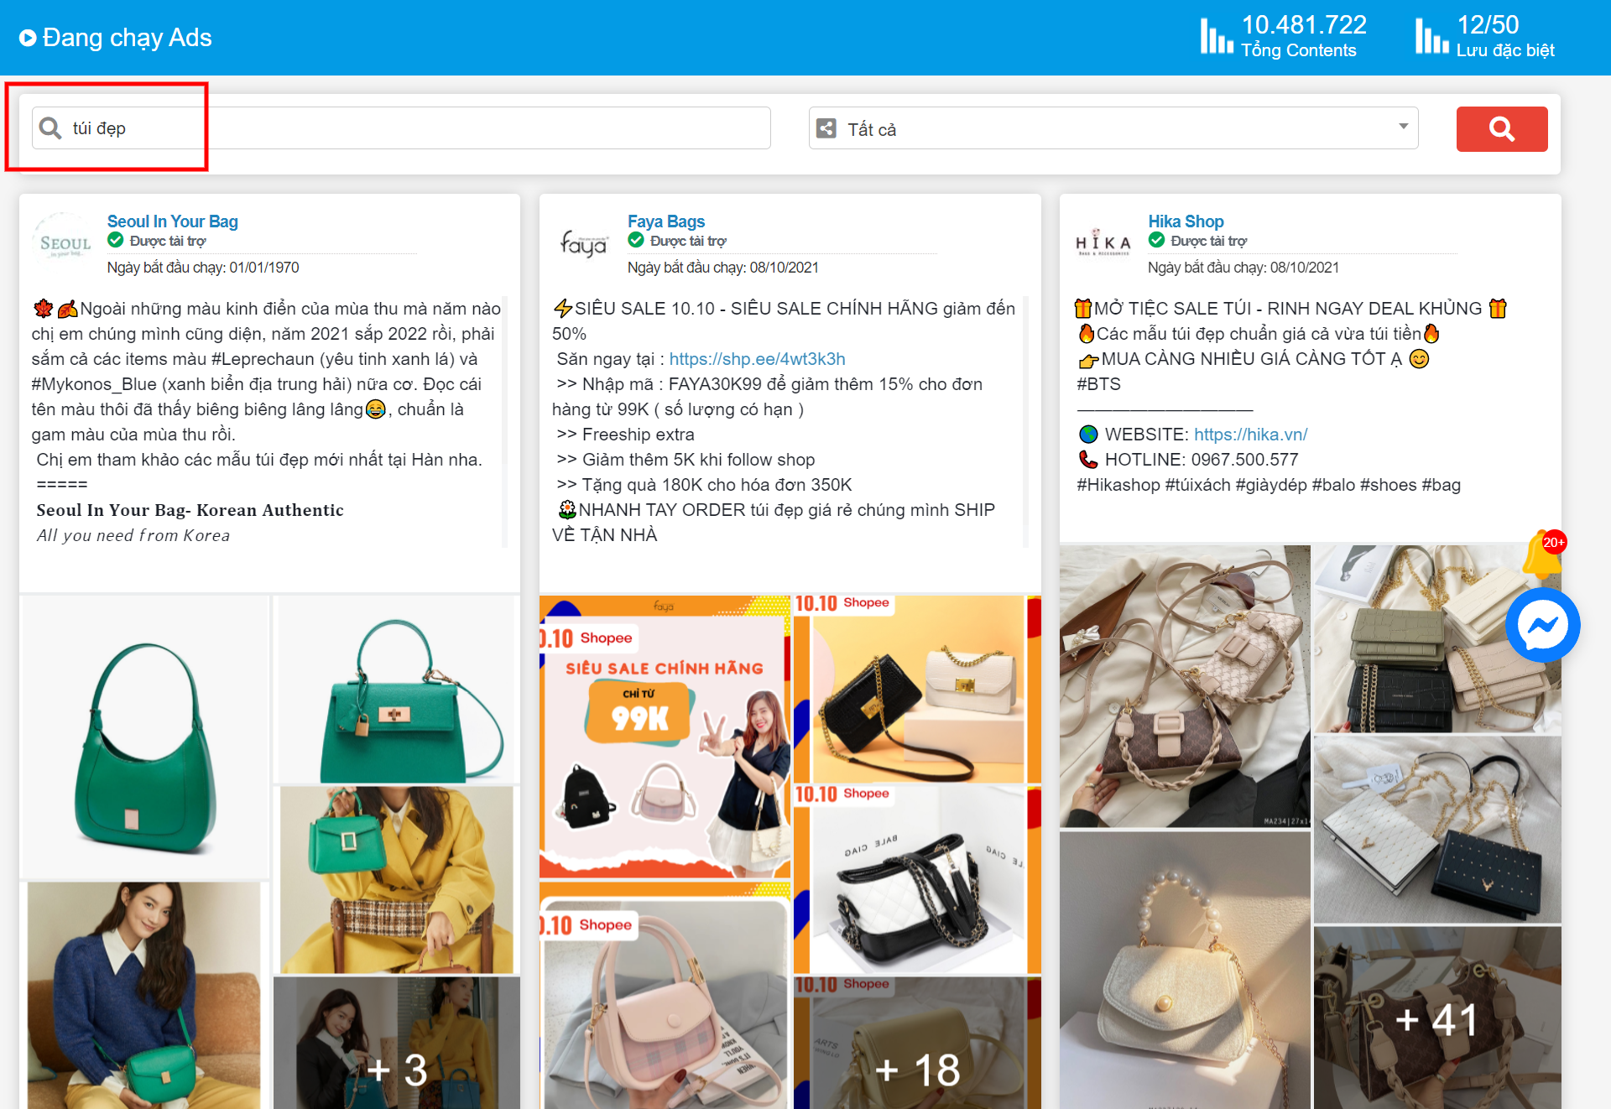Open the Hika Shop page link
Viewport: 1611px width, 1109px height.
[x=1186, y=221]
